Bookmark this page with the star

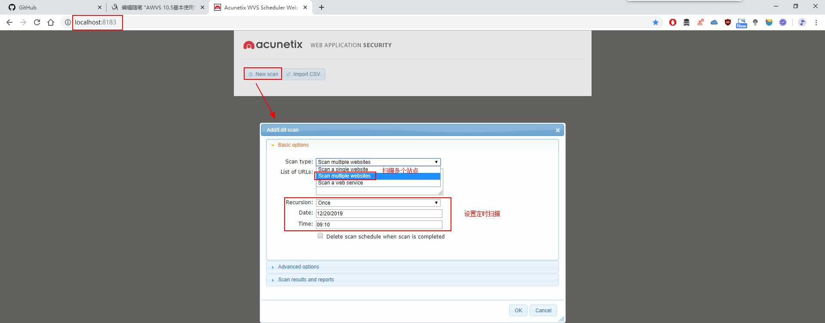coord(656,22)
